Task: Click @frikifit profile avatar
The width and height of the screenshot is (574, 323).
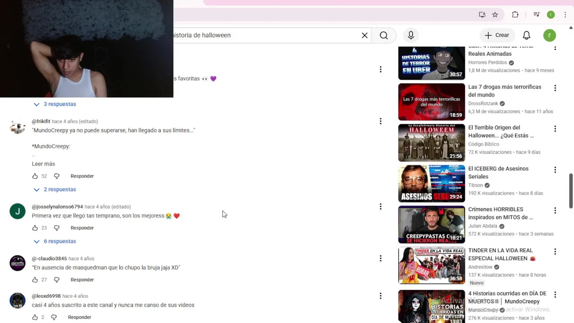Action: (x=17, y=127)
